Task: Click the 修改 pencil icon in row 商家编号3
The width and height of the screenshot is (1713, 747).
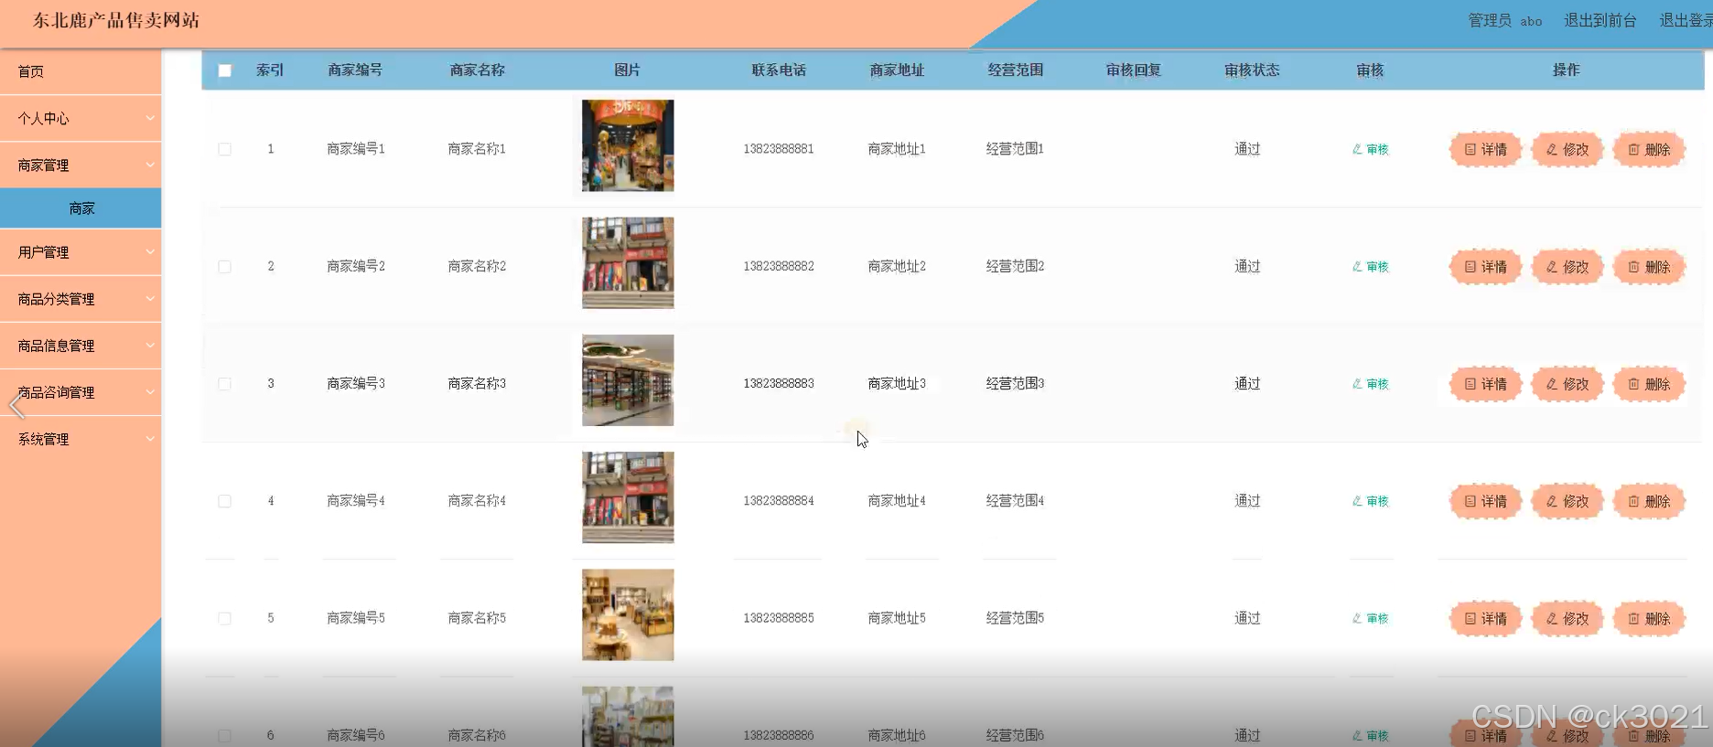Action: [1552, 384]
